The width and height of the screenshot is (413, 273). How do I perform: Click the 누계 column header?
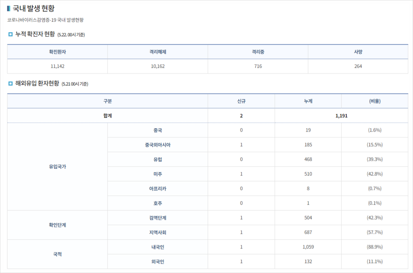308,101
